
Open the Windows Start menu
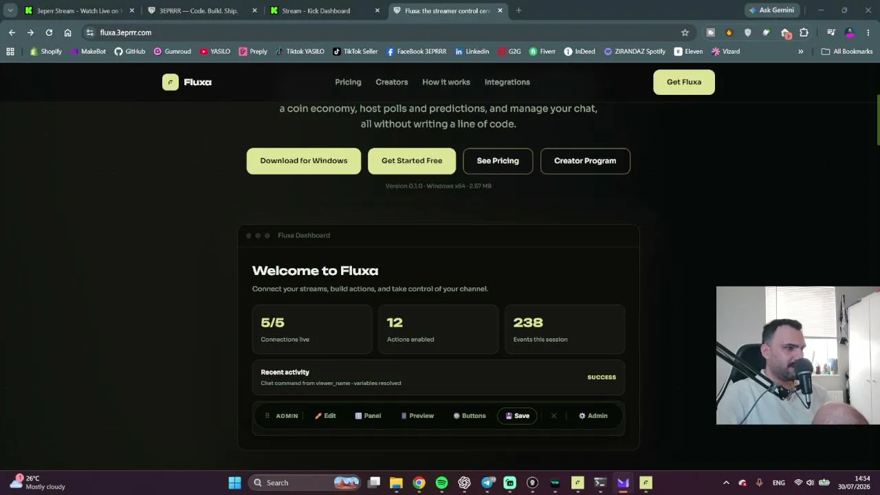coord(234,483)
